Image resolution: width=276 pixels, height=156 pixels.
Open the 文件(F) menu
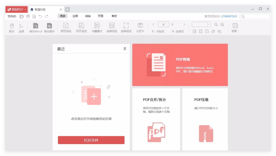point(12,16)
